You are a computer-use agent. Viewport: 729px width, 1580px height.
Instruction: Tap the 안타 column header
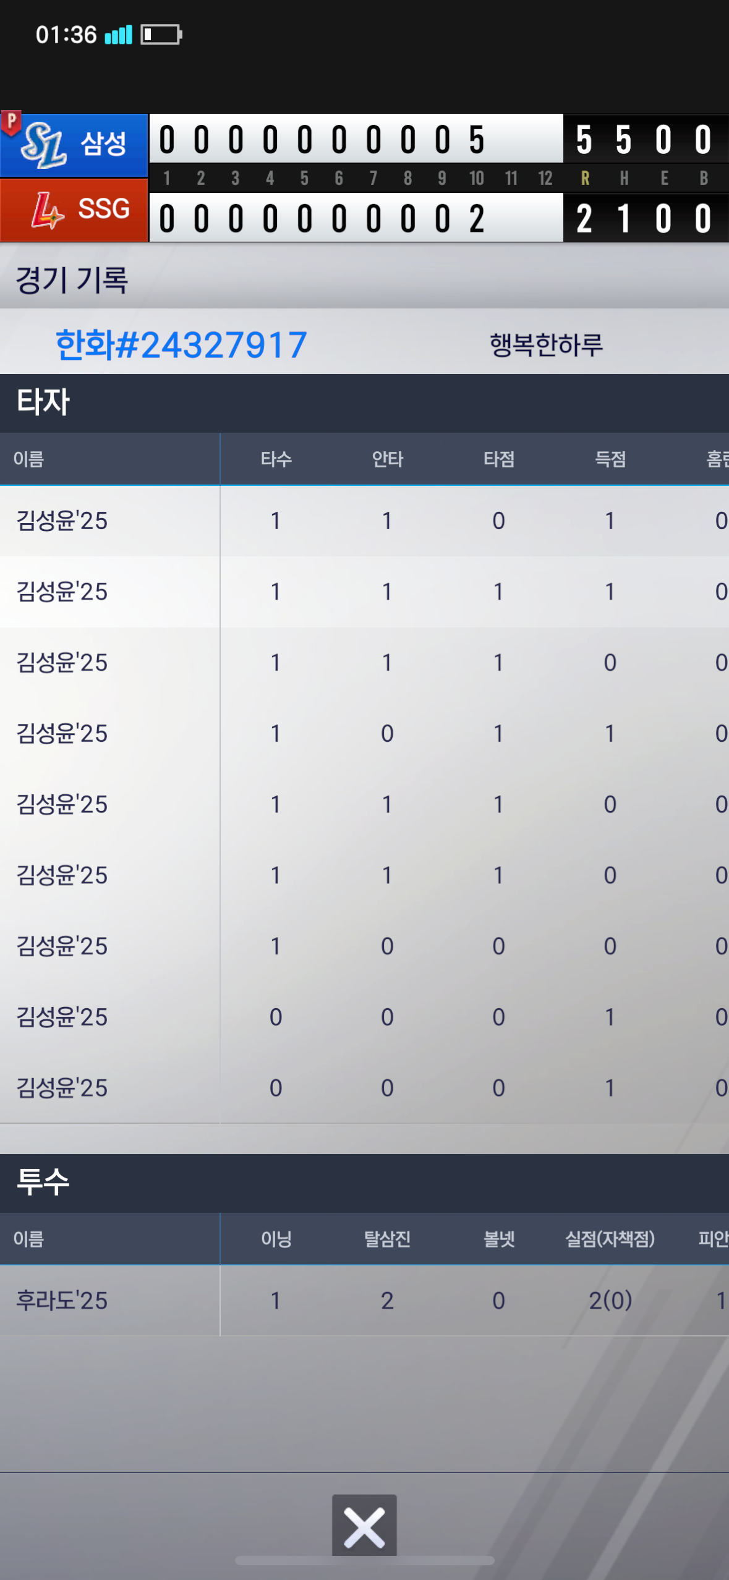(387, 459)
